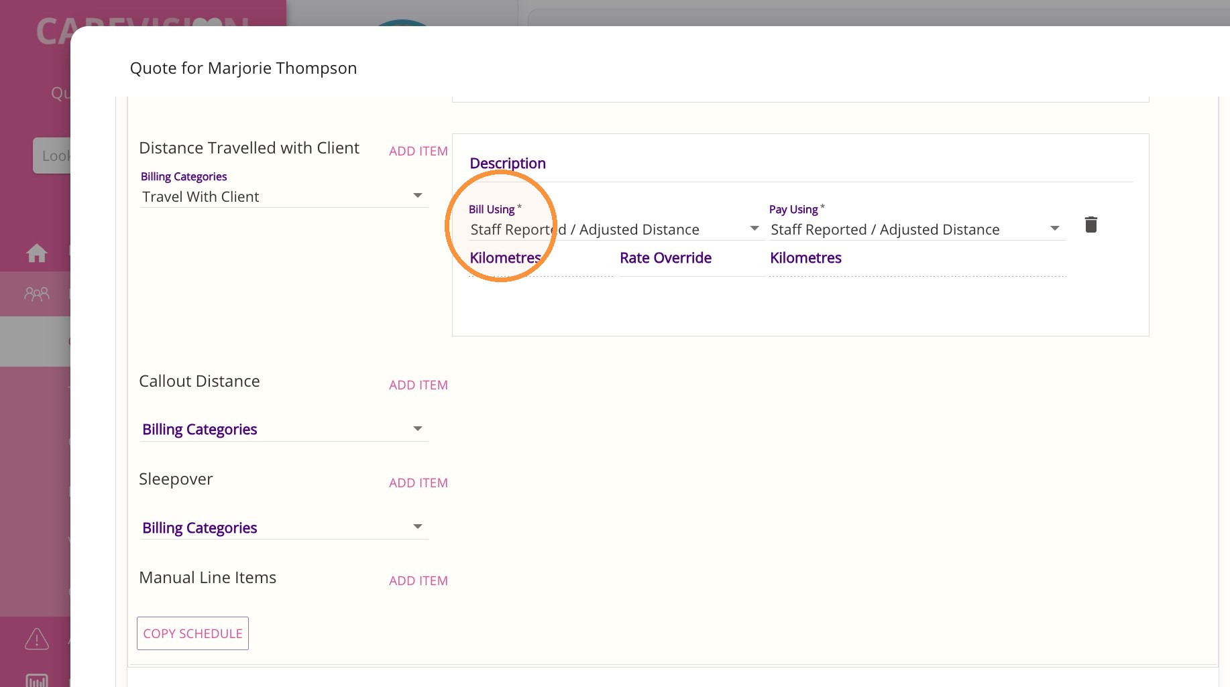The image size is (1230, 687).
Task: Open the Home icon in sidebar
Action: click(x=37, y=253)
